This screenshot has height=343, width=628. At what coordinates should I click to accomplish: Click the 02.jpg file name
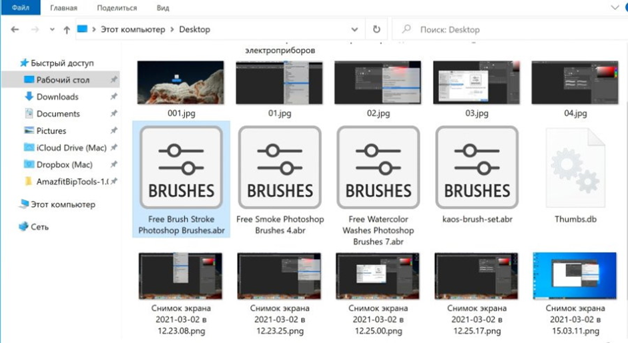tap(378, 113)
